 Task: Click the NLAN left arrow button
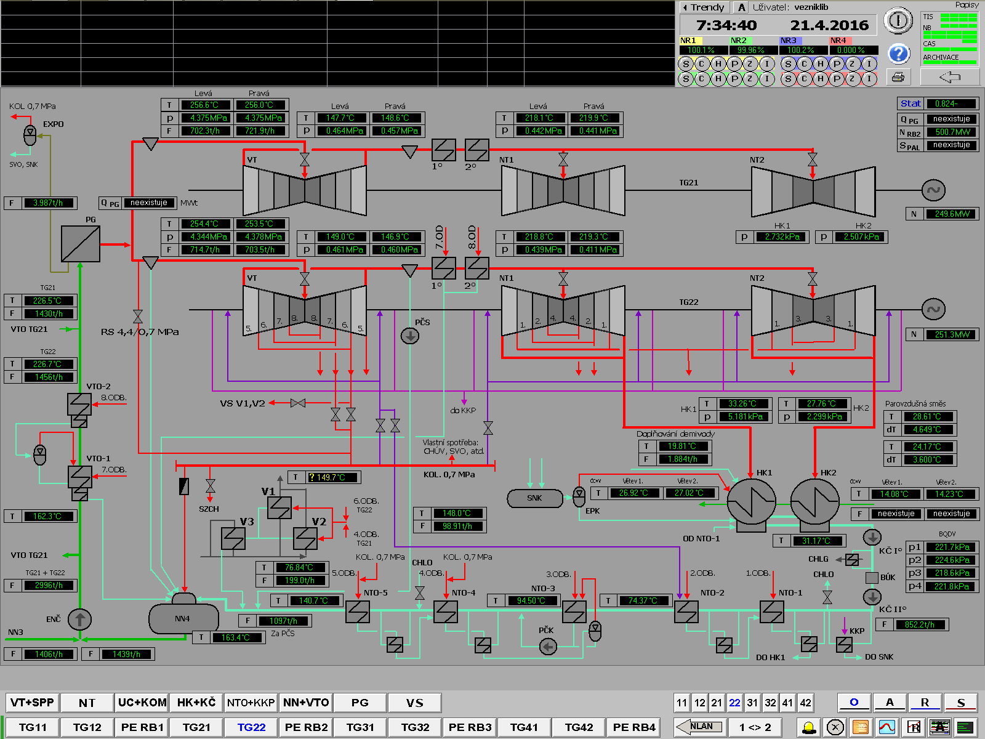point(701,727)
